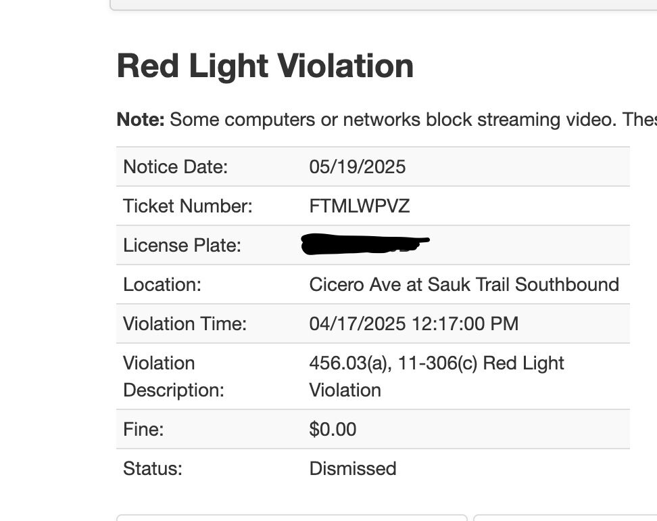This screenshot has width=657, height=521.
Task: Select the notice date 05/19/2025
Action: click(x=358, y=166)
